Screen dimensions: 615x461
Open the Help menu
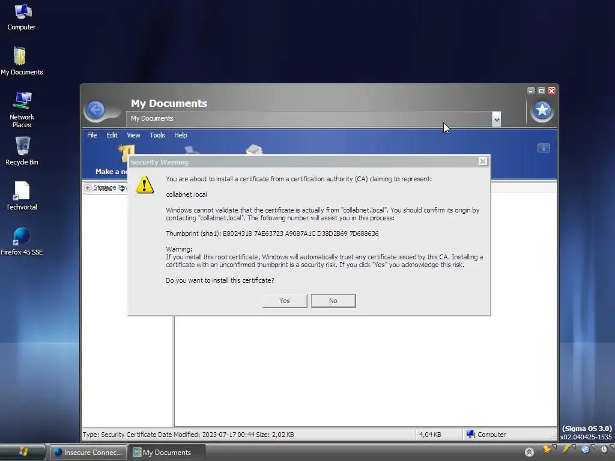(x=180, y=135)
